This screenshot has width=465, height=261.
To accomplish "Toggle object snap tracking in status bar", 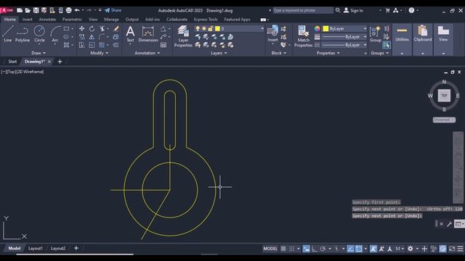I will 350,249.
